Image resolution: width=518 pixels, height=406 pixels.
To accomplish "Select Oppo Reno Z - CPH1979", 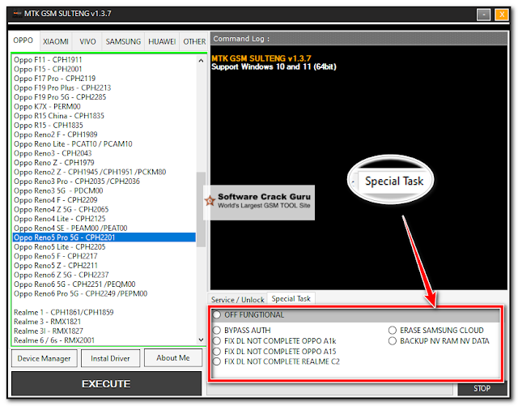I will (104, 162).
